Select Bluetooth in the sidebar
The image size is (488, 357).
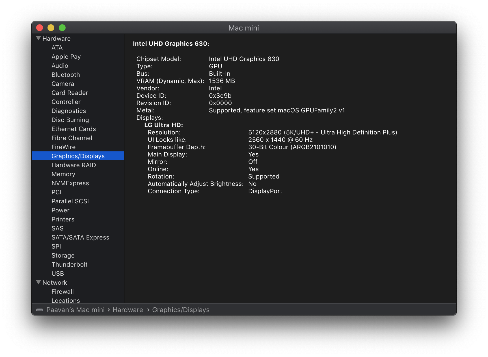(66, 75)
